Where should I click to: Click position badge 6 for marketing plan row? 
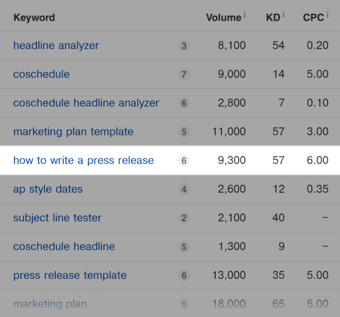click(x=184, y=304)
